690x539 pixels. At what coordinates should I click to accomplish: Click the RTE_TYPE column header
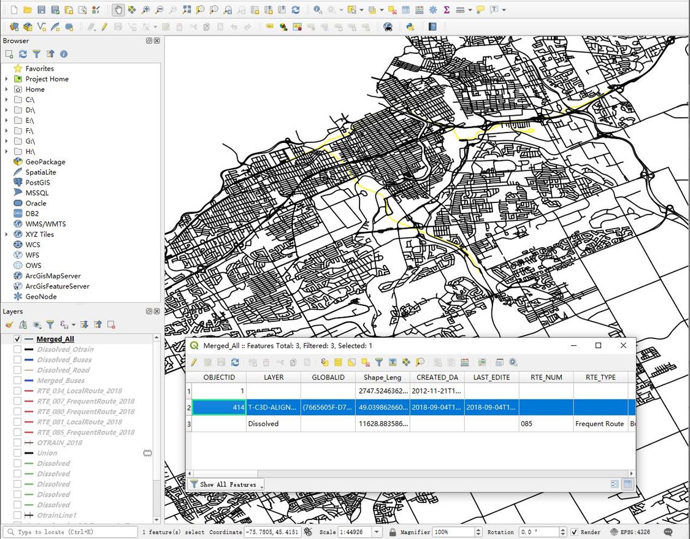(600, 377)
